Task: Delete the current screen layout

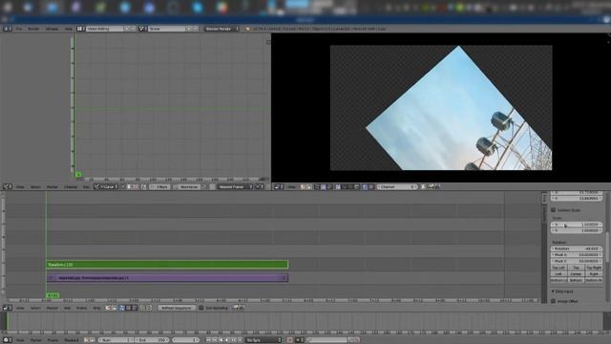Action: point(134,29)
